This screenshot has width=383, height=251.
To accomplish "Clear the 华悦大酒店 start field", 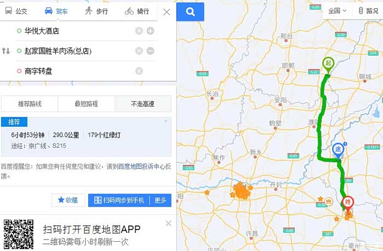I will pos(139,31).
